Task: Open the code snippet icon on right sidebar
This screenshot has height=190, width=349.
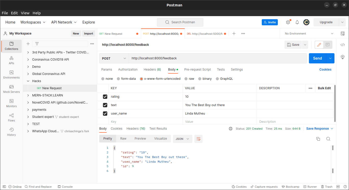Action: 343,45
